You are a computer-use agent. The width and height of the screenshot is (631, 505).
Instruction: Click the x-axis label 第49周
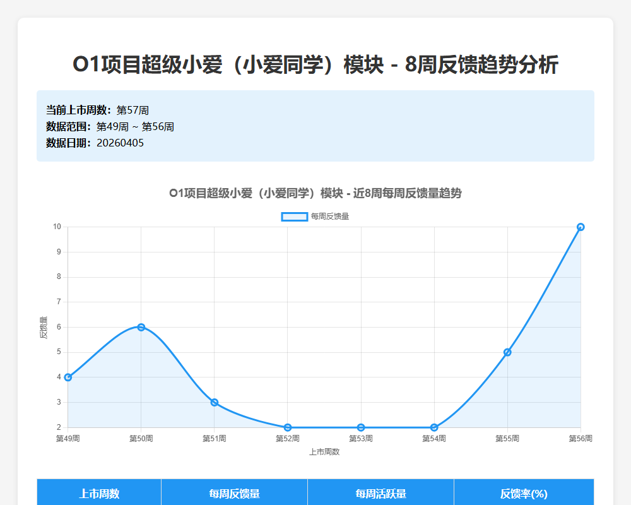68,439
